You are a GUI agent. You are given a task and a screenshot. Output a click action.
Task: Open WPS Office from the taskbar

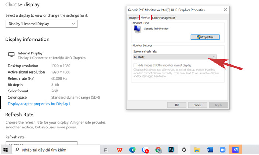[120, 150]
